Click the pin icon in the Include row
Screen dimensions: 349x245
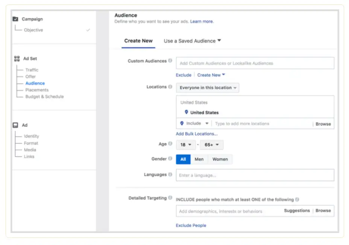pyautogui.click(x=182, y=123)
